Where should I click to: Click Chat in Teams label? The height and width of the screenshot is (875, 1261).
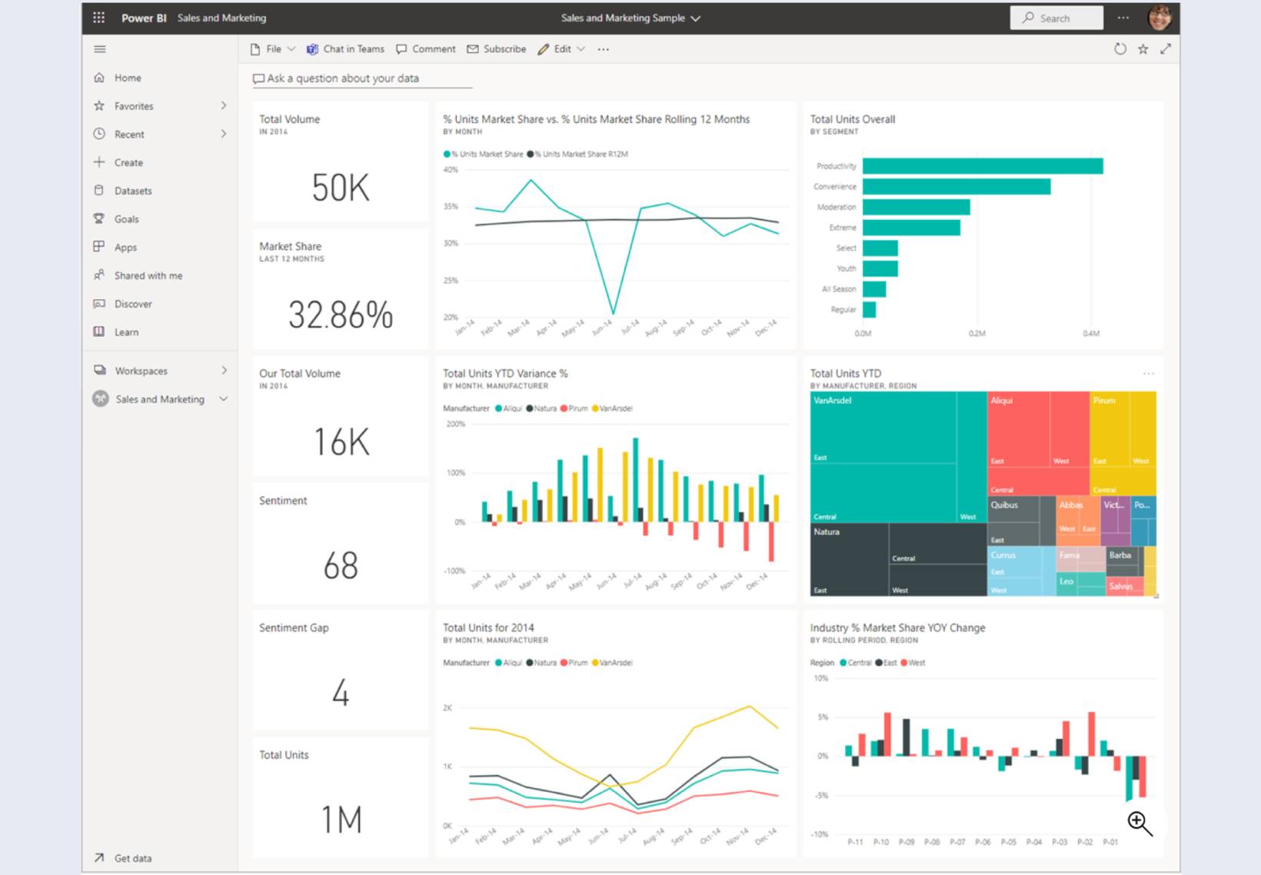pos(354,49)
